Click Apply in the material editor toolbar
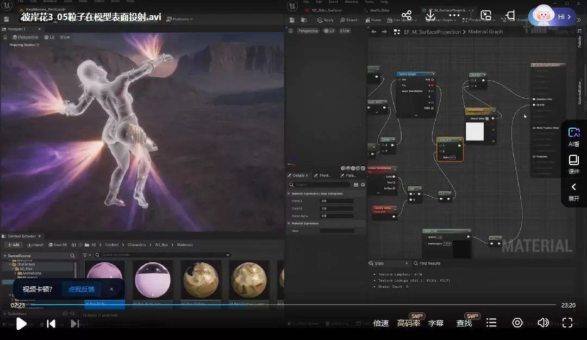This screenshot has height=340, width=587. tap(326, 20)
